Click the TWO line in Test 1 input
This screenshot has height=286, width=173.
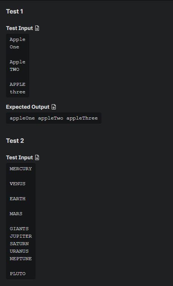coord(14,69)
